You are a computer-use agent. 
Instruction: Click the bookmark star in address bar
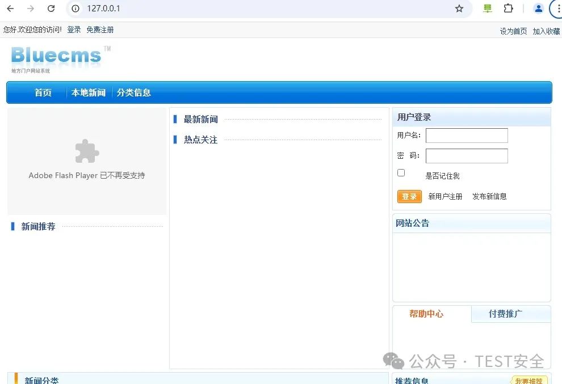point(460,9)
